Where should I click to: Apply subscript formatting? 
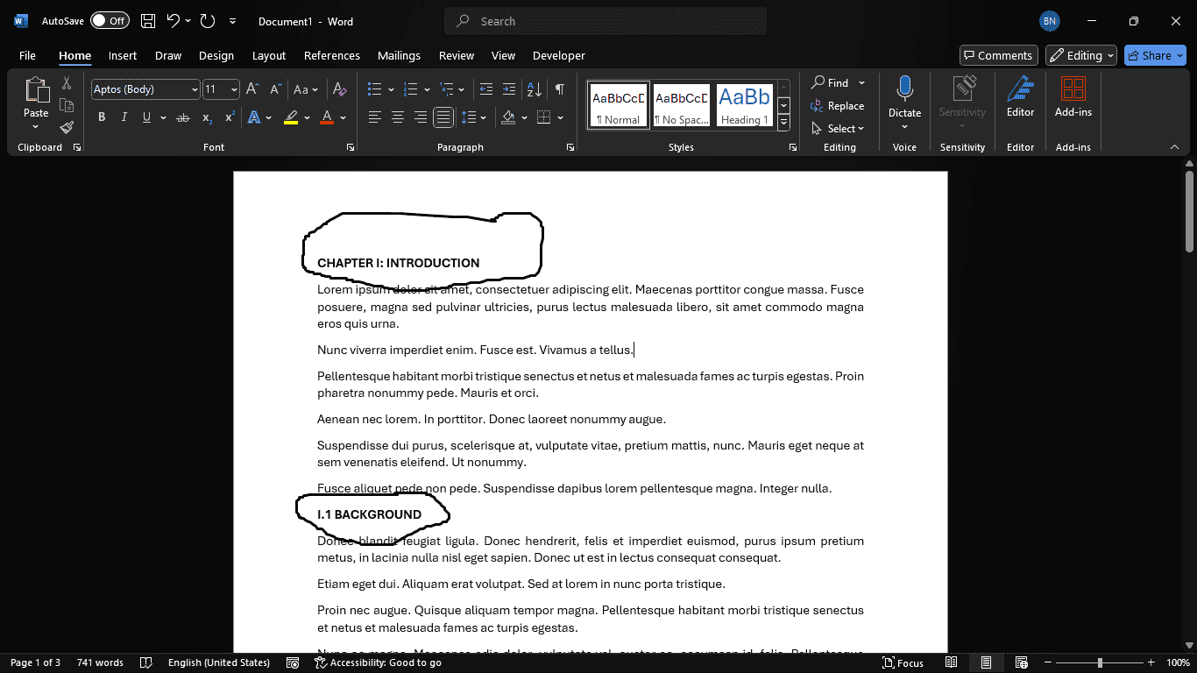pos(207,117)
